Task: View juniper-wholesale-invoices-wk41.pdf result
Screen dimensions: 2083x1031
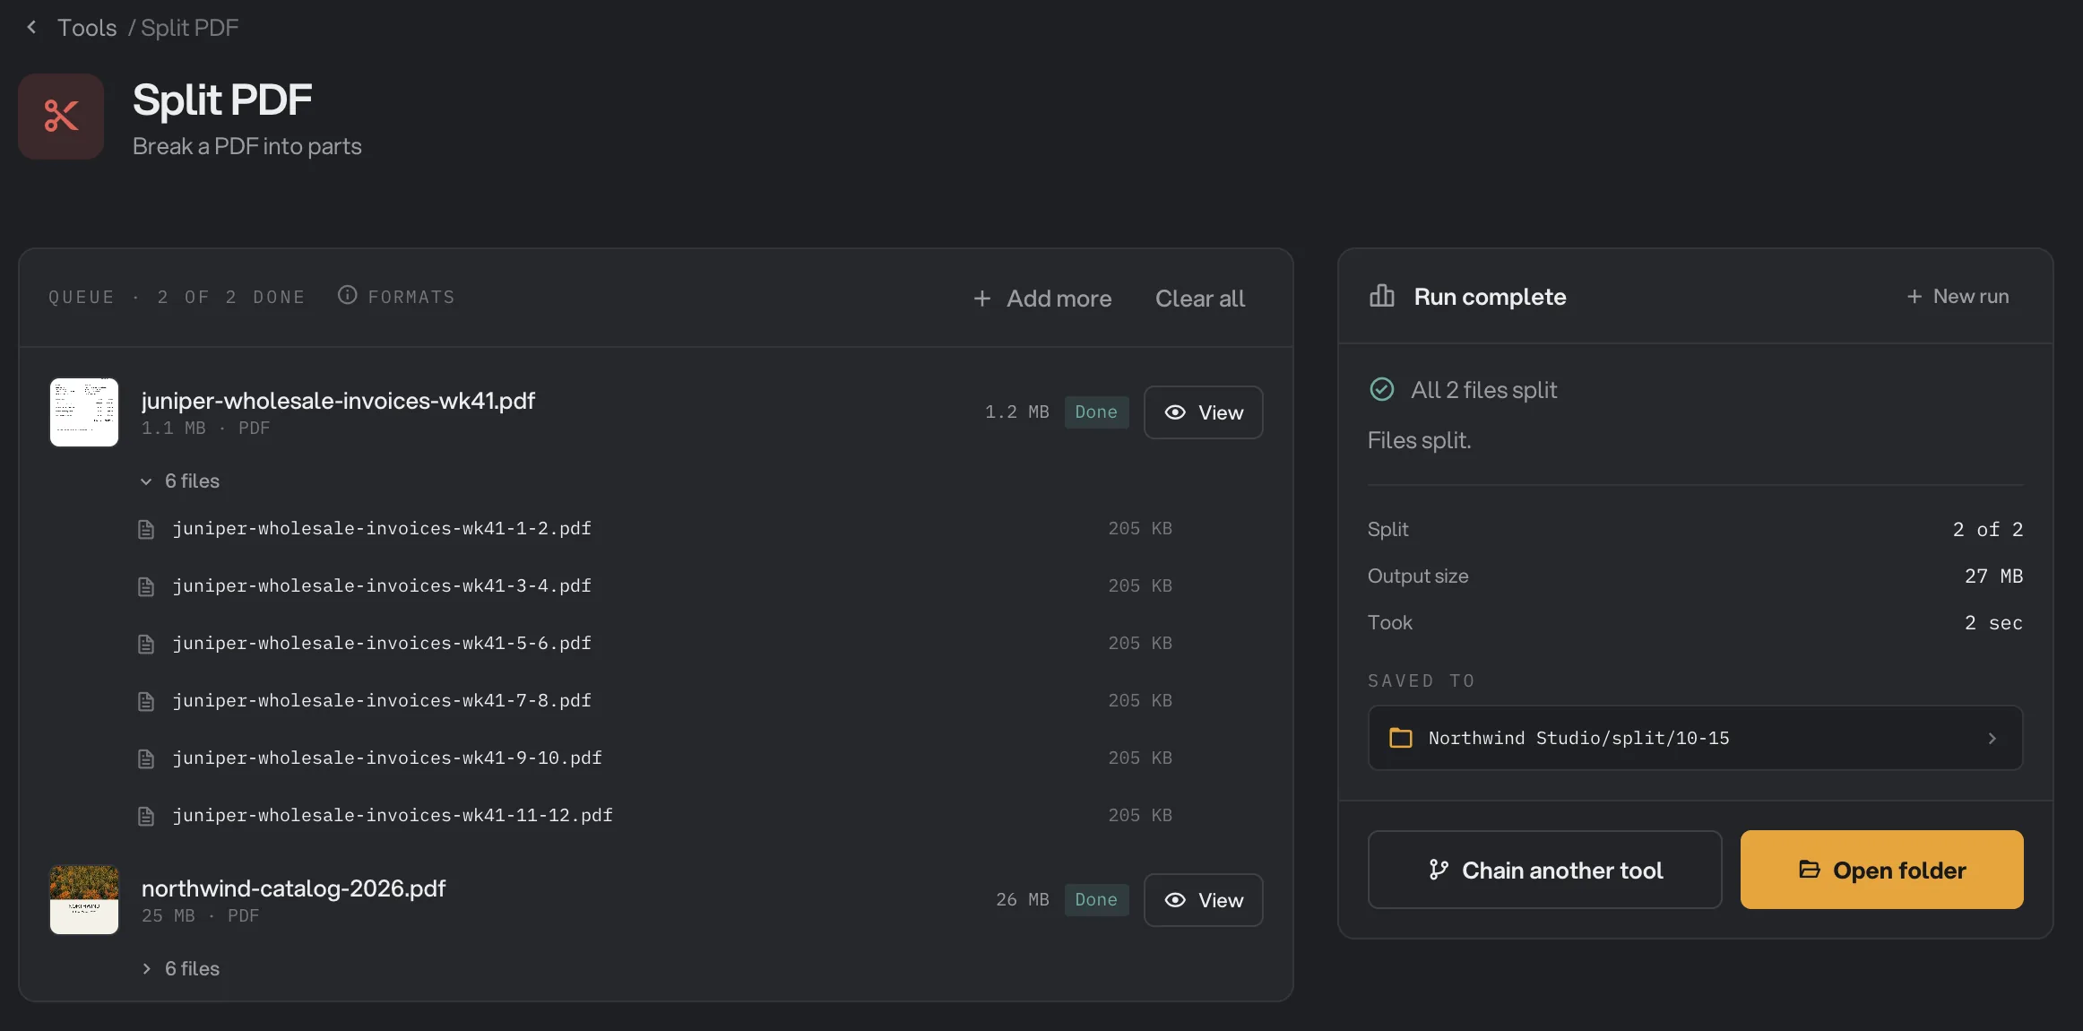Action: click(1203, 412)
